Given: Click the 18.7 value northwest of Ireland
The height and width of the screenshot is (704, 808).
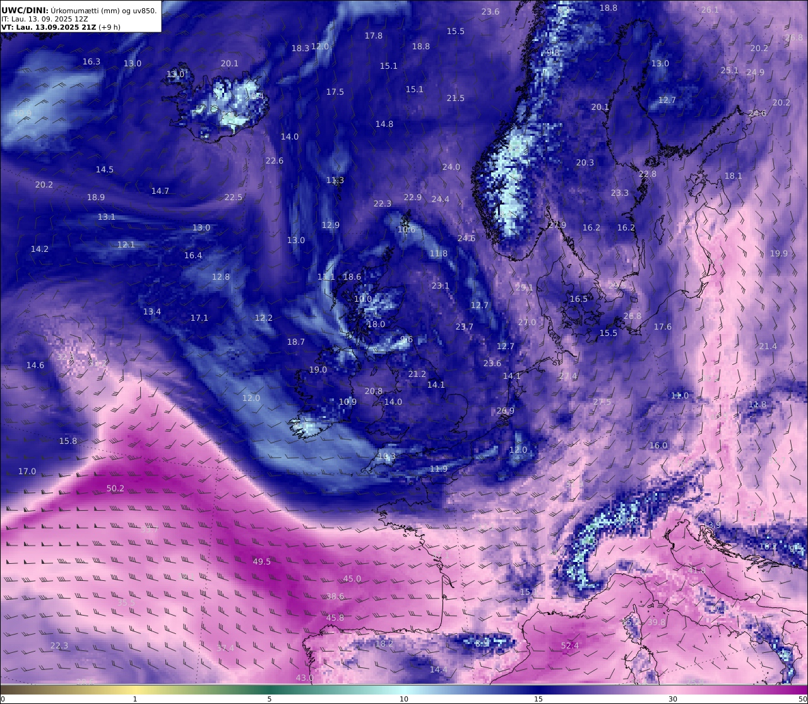Looking at the screenshot, I should click(296, 342).
